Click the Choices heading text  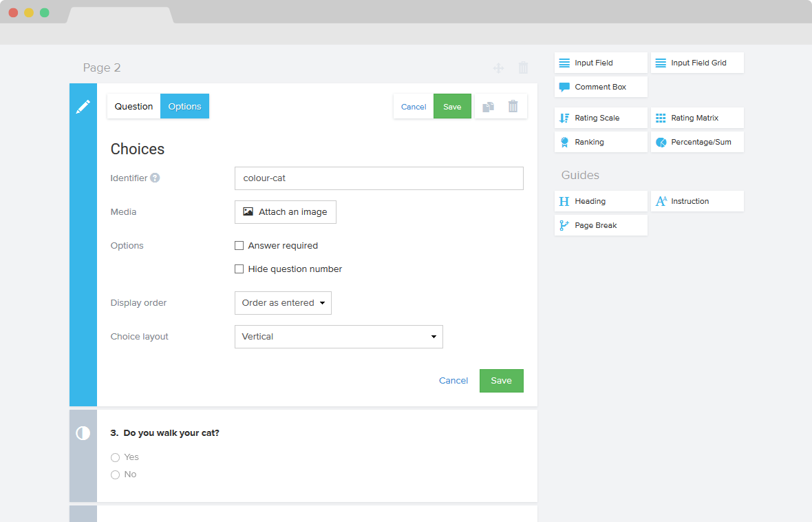137,149
